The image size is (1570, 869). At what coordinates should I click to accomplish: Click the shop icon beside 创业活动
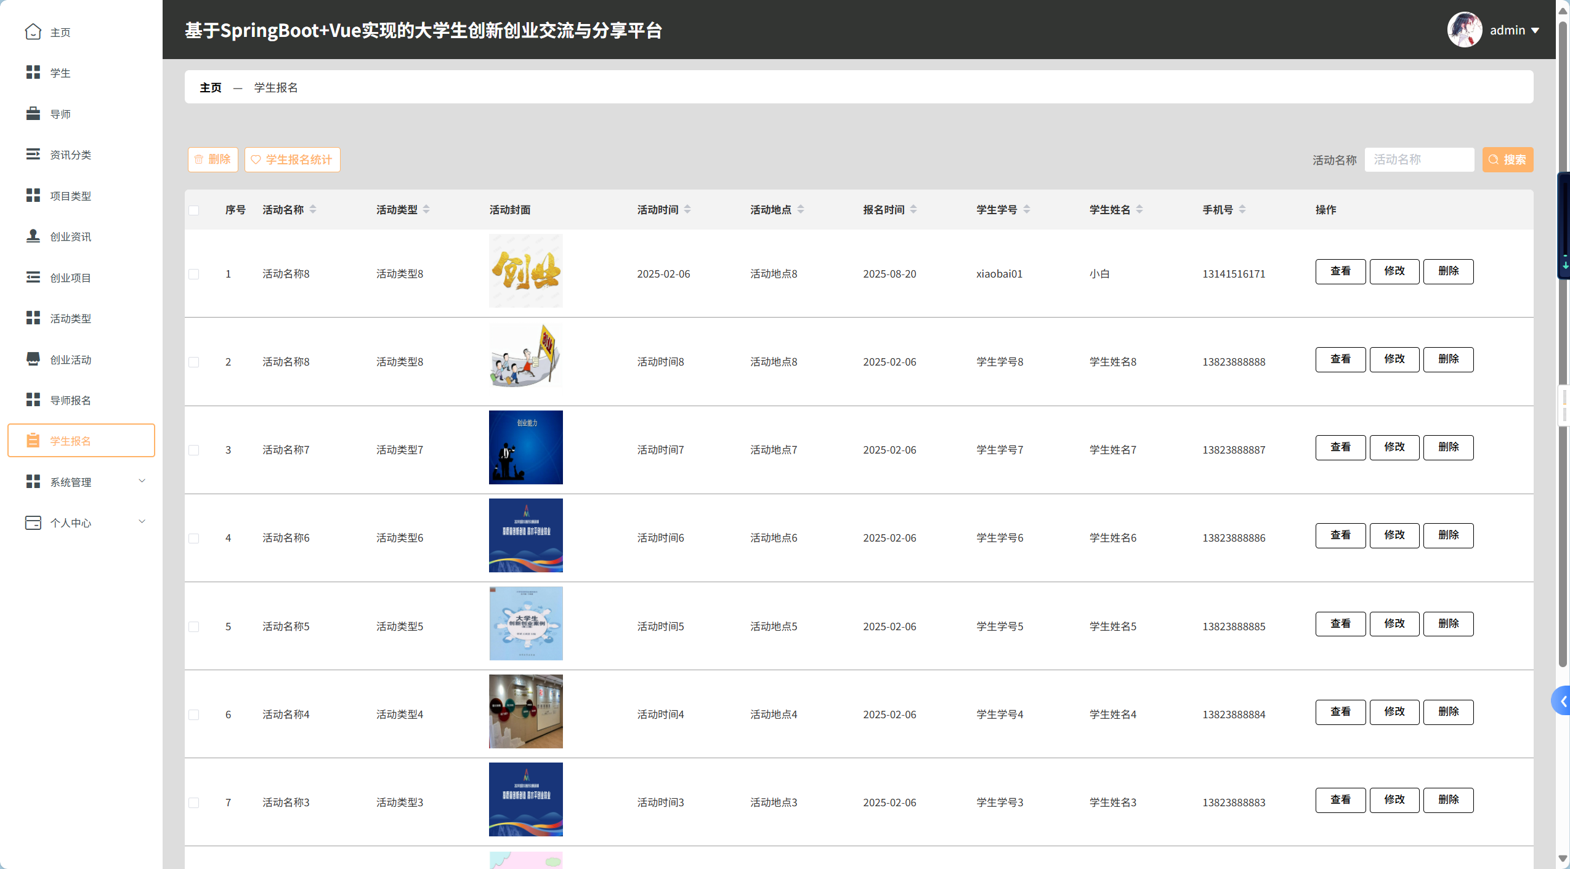pyautogui.click(x=33, y=359)
